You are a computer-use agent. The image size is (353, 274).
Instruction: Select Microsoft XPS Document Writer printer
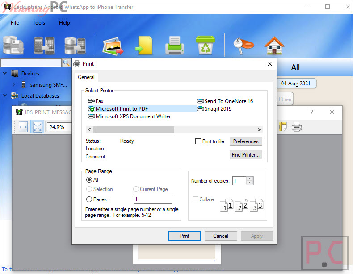pos(129,116)
